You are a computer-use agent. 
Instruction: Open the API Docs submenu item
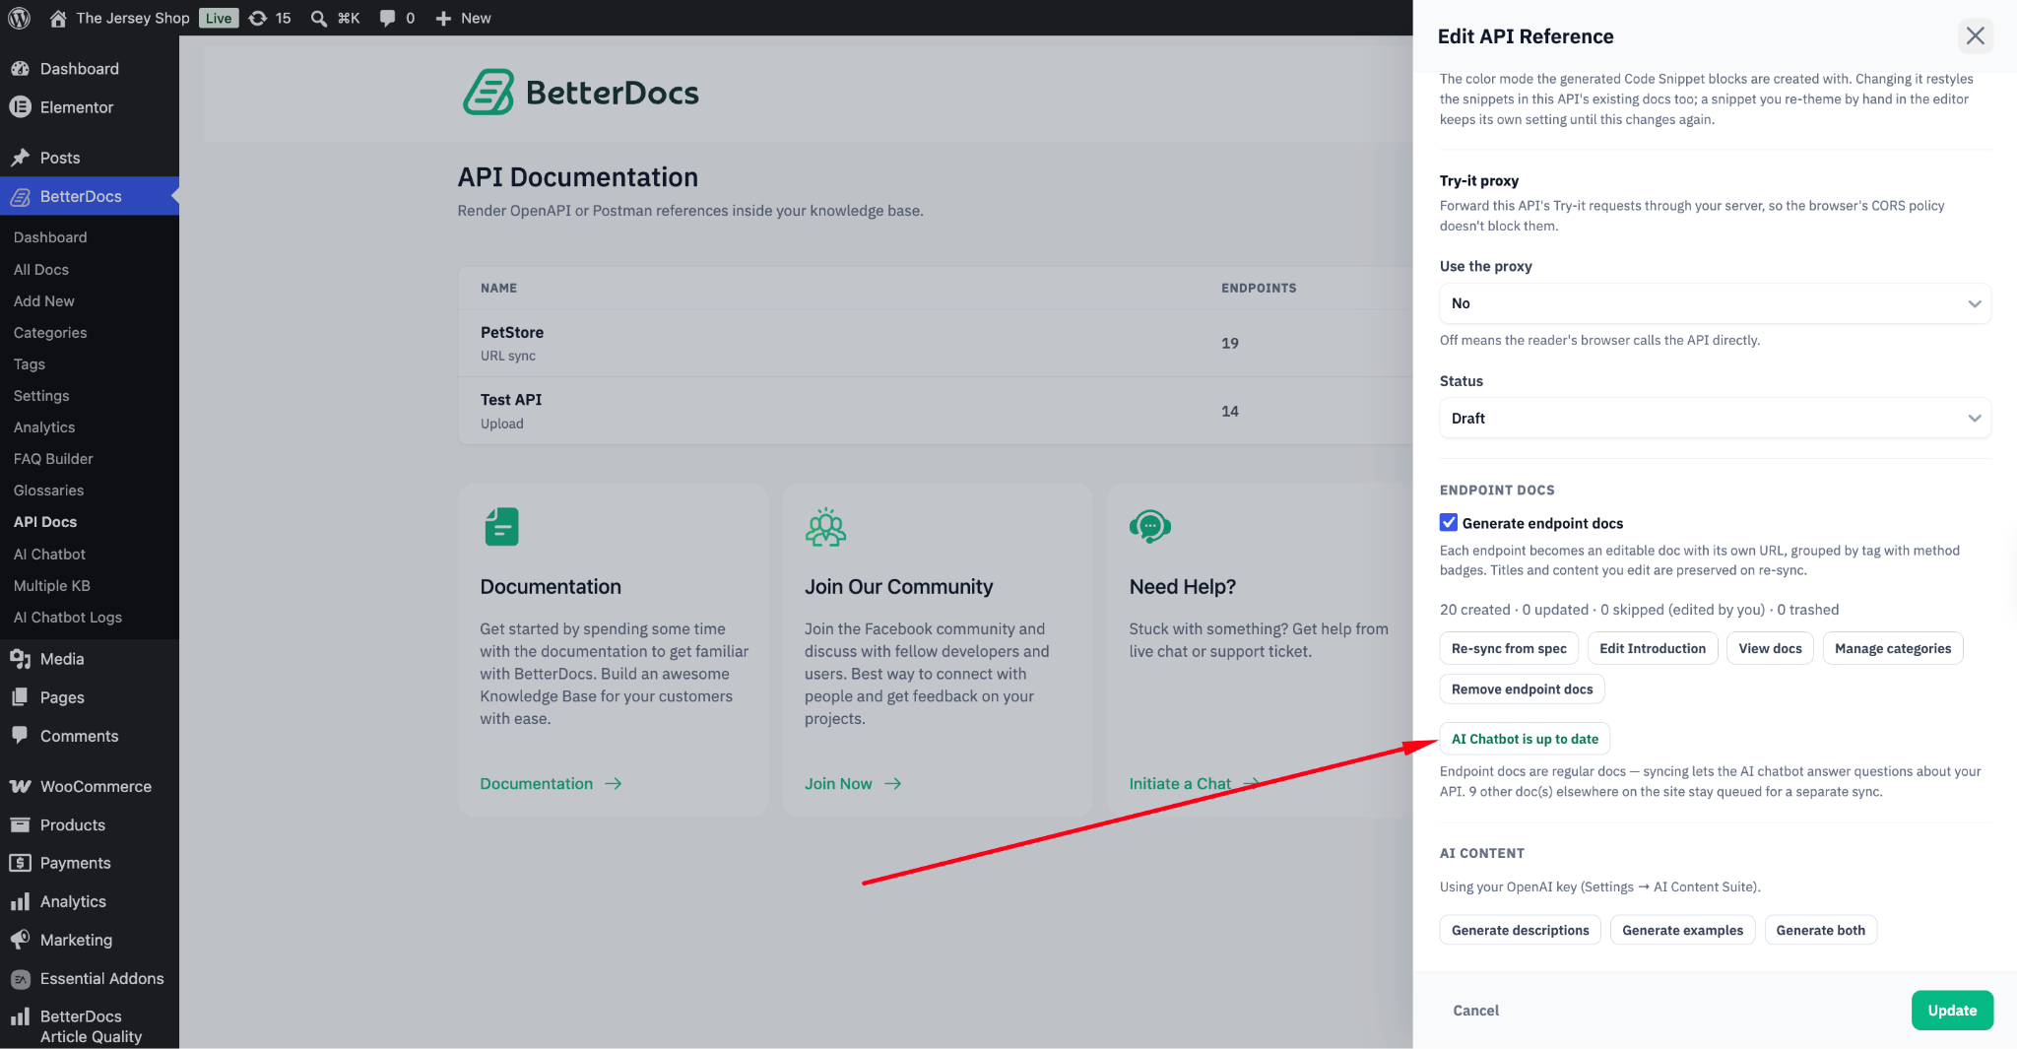pyautogui.click(x=45, y=522)
